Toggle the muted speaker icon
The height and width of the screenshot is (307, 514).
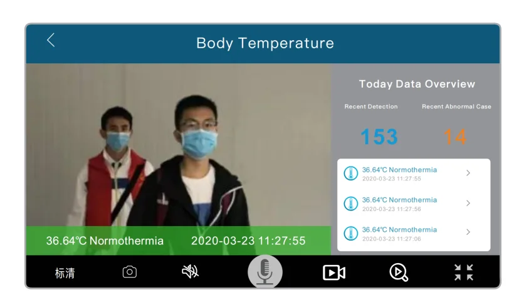point(190,272)
